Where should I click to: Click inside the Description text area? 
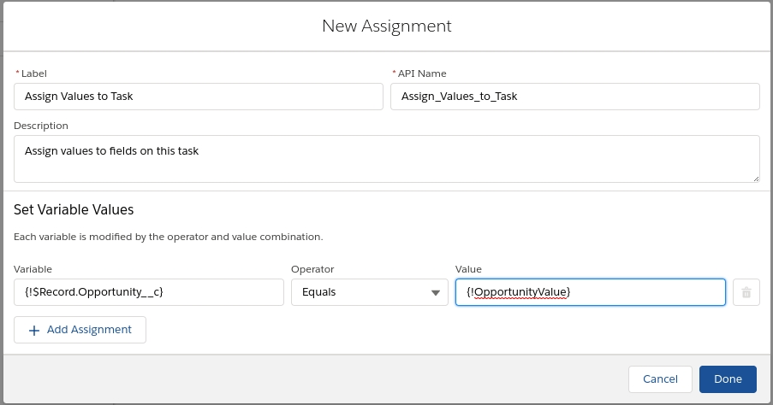pos(385,159)
